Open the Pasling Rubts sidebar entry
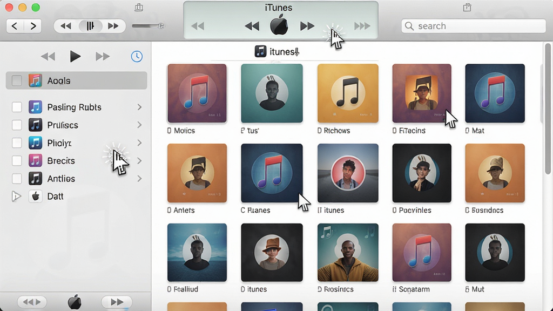Screen dimensions: 553x311 point(77,107)
